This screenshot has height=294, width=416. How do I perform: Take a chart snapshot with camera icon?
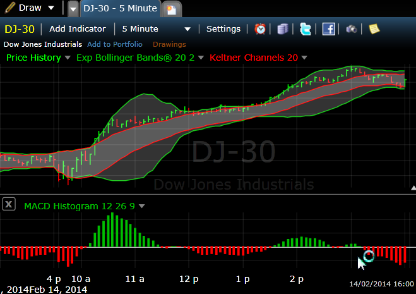[x=351, y=28]
